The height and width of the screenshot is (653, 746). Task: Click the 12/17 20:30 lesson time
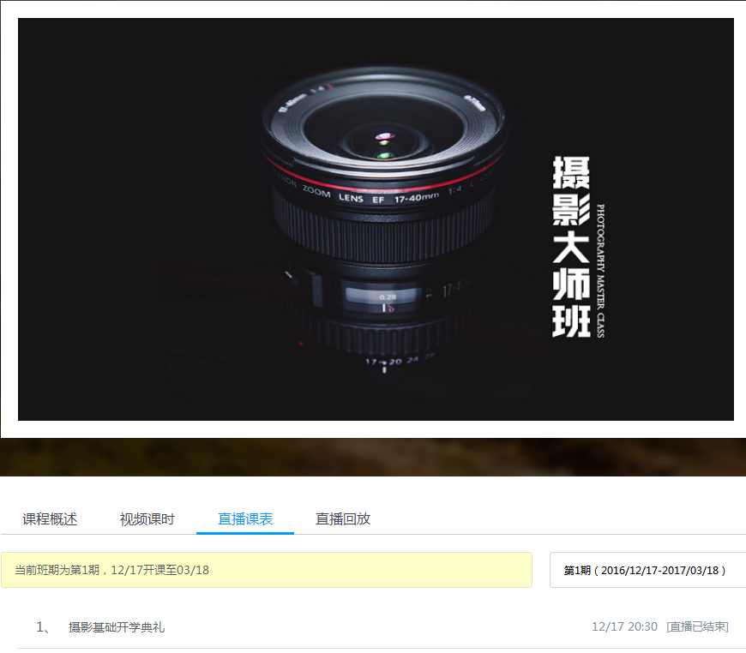(624, 627)
